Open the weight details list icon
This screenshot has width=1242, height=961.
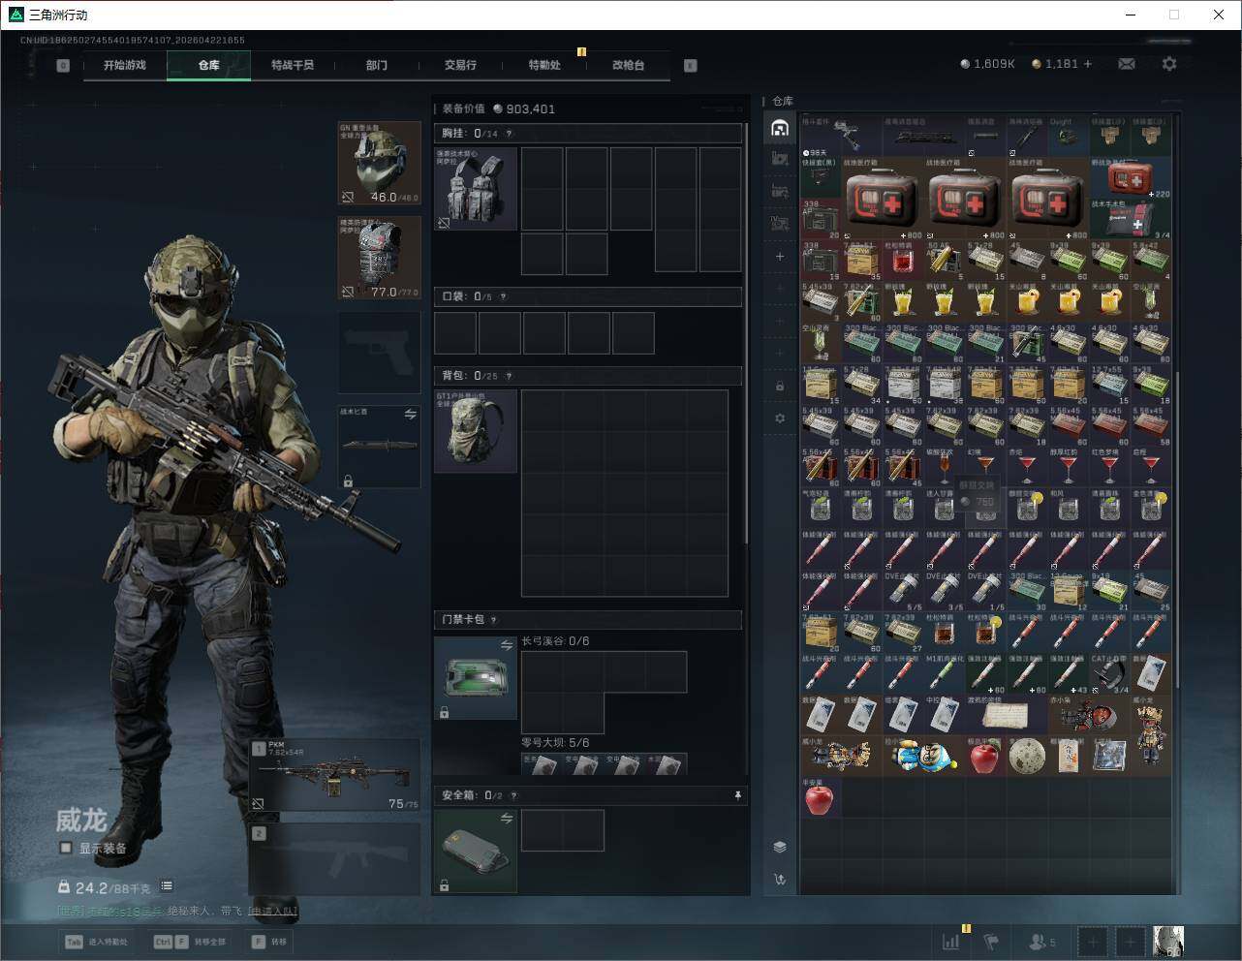167,885
